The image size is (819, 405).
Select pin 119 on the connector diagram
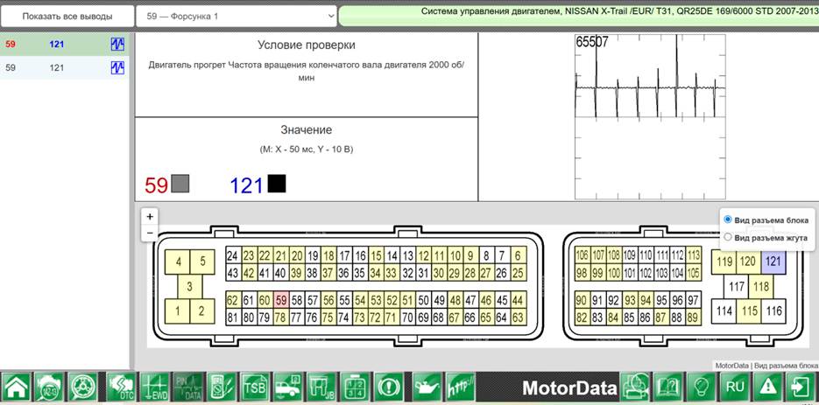pos(724,262)
